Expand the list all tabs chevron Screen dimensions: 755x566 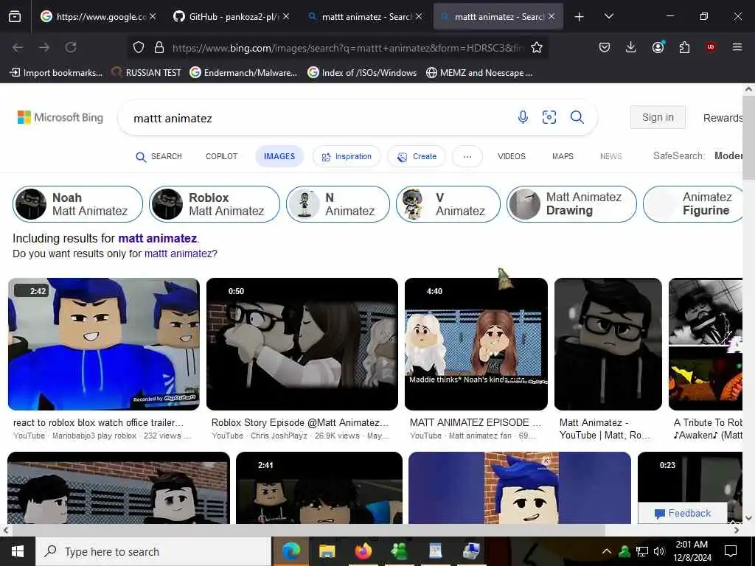click(608, 16)
